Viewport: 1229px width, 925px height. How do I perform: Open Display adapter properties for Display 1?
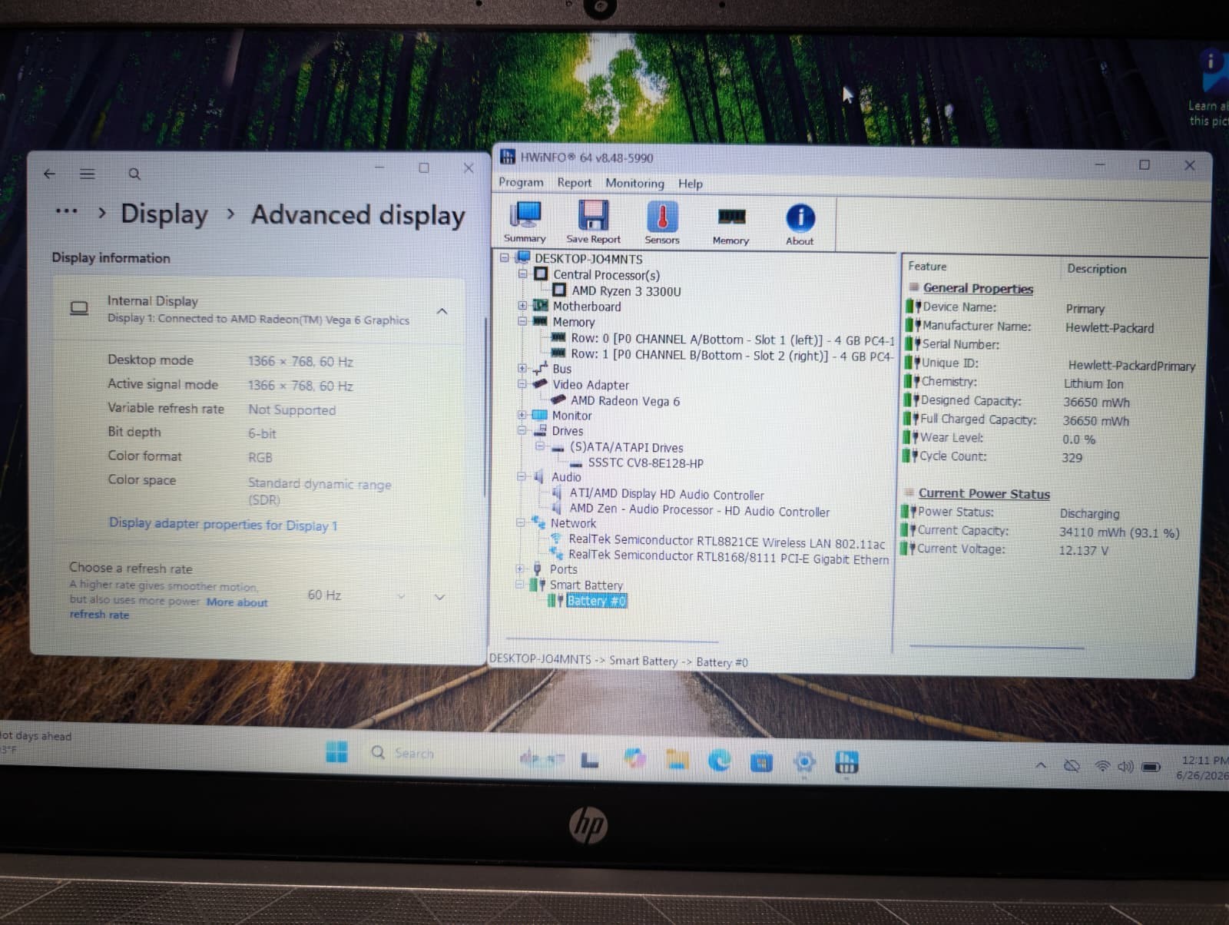click(x=223, y=525)
